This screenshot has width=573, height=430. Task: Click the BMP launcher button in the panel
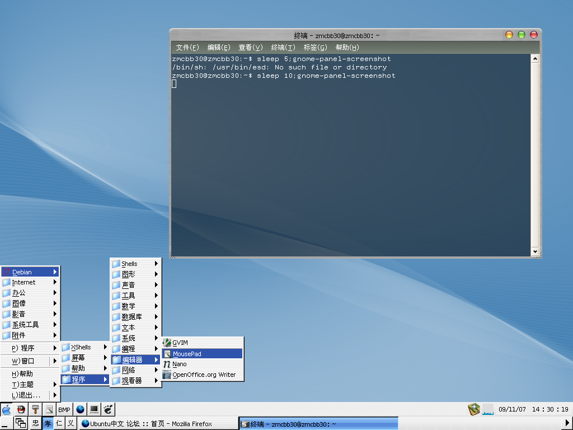tap(64, 409)
